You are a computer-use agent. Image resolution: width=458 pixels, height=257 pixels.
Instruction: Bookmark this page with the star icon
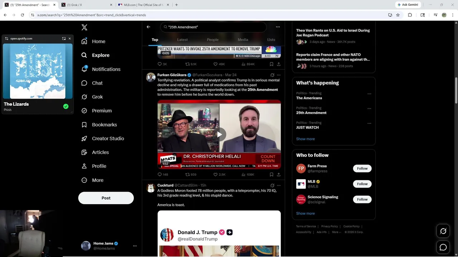click(398, 15)
